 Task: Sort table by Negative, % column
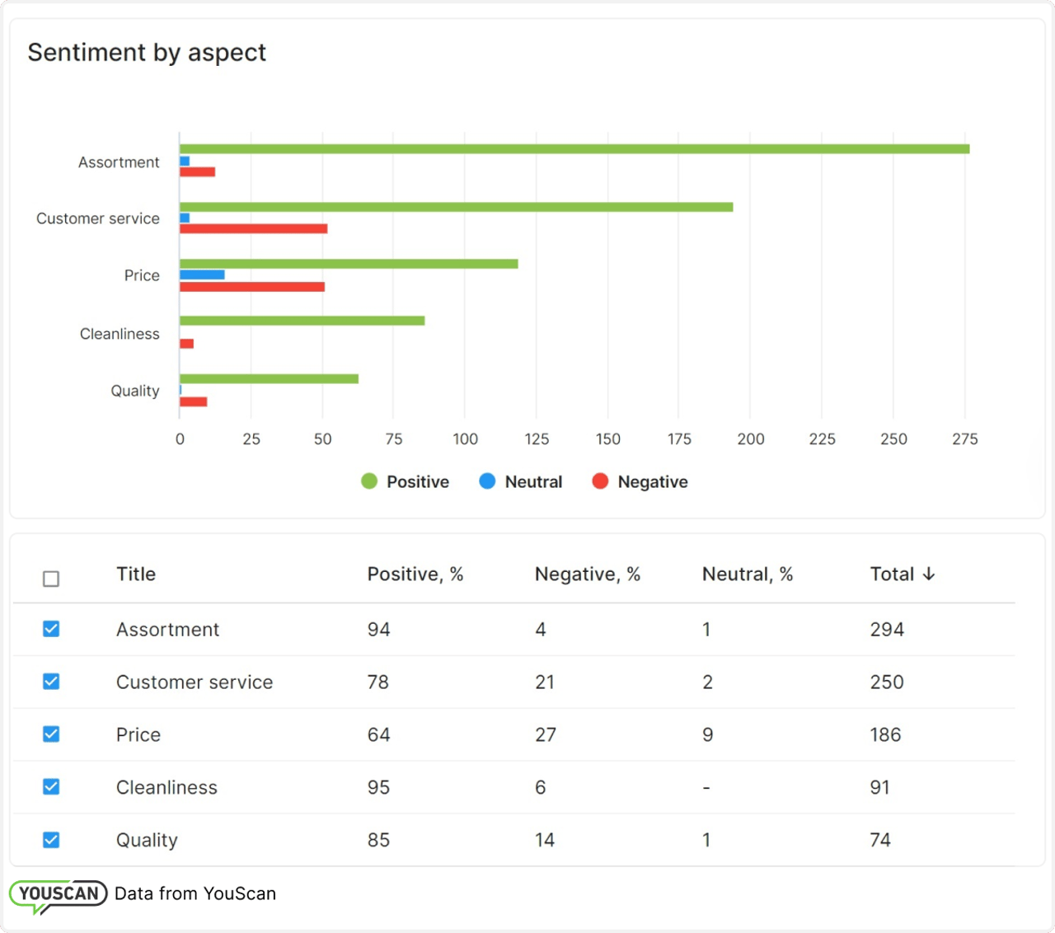[x=587, y=574]
